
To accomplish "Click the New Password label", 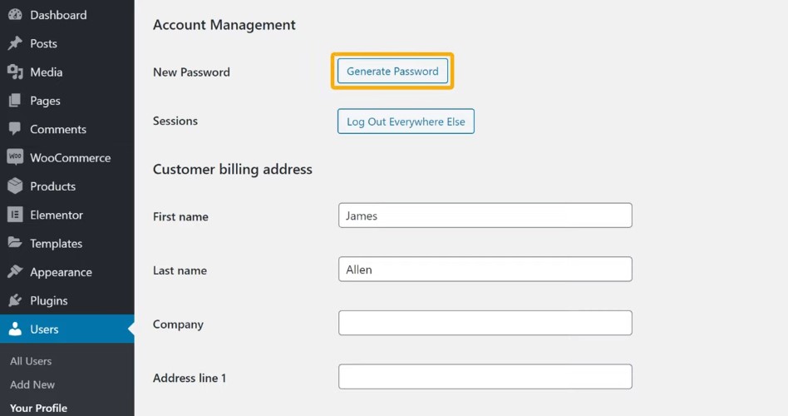I will point(191,72).
